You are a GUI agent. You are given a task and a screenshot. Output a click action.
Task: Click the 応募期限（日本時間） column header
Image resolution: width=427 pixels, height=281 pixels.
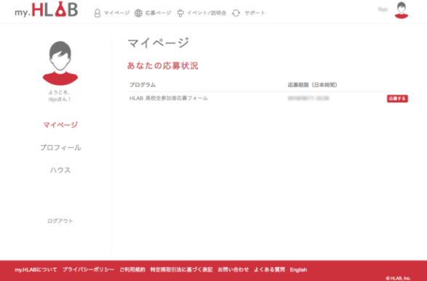click(x=313, y=85)
